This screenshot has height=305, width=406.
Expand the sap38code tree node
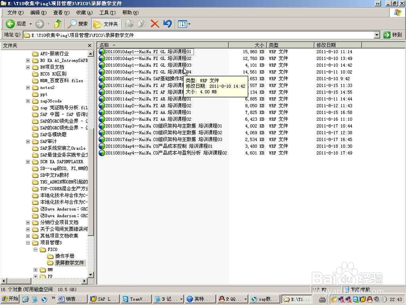28,101
